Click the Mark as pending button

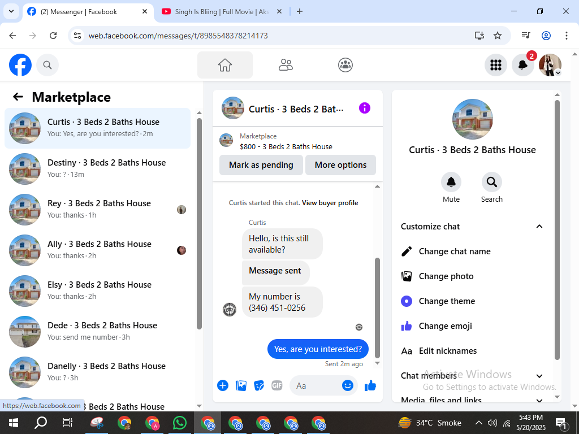261,165
